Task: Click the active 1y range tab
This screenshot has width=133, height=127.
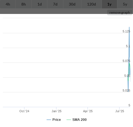Action: pyautogui.click(x=109, y=4)
